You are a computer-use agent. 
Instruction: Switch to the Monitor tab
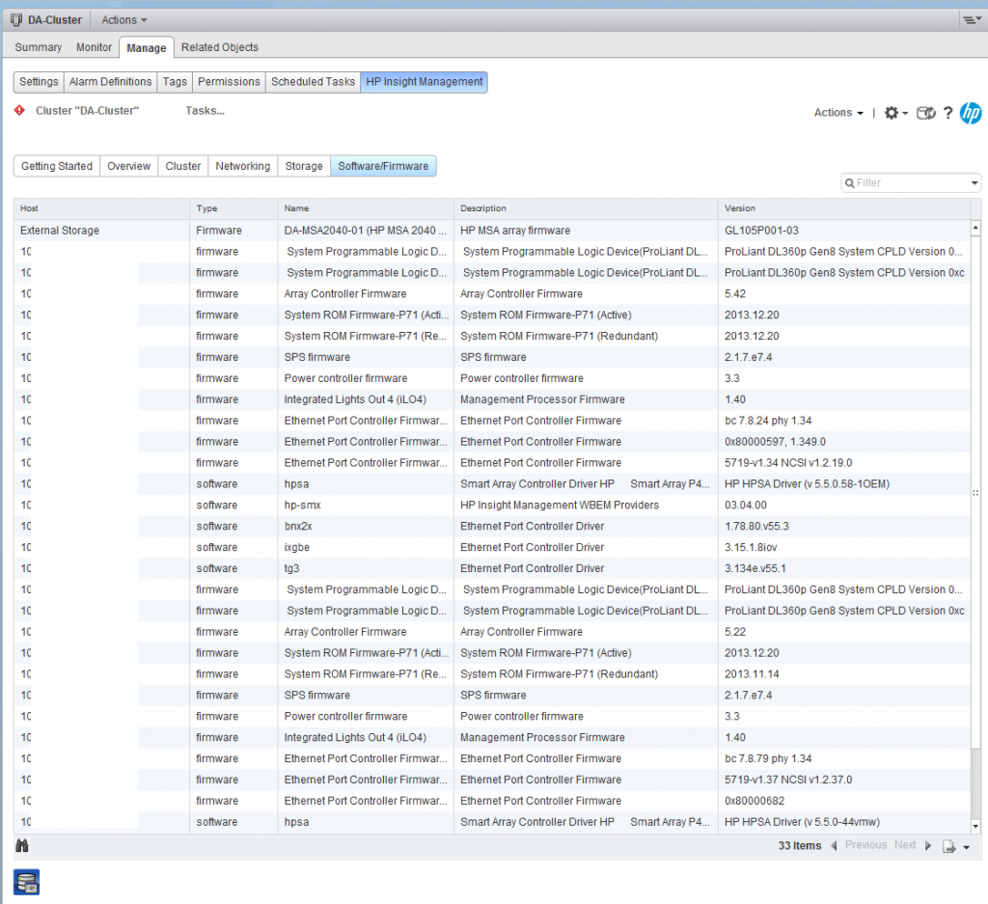pos(94,46)
